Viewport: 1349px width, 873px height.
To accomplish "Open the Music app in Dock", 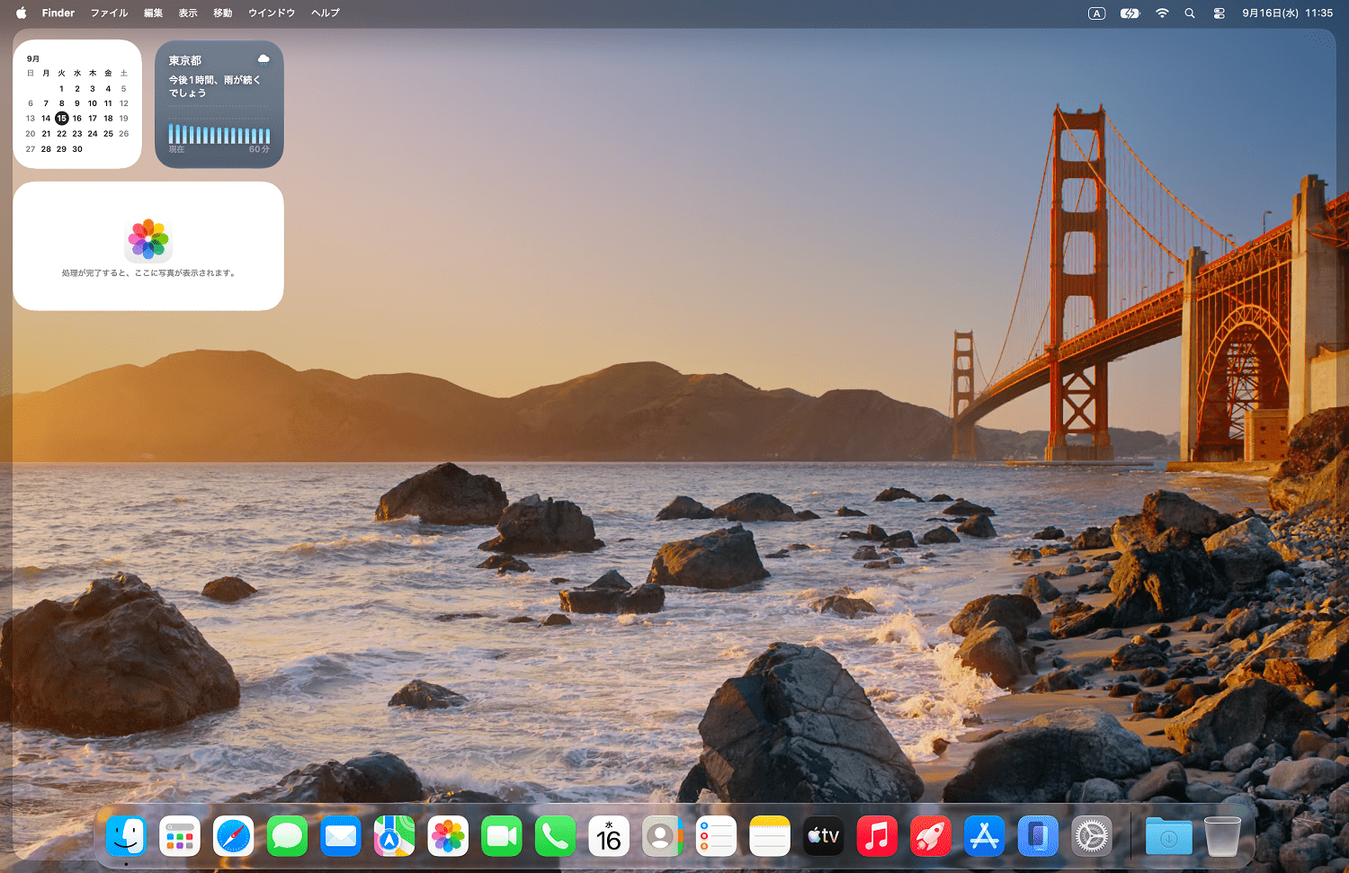I will tap(877, 836).
